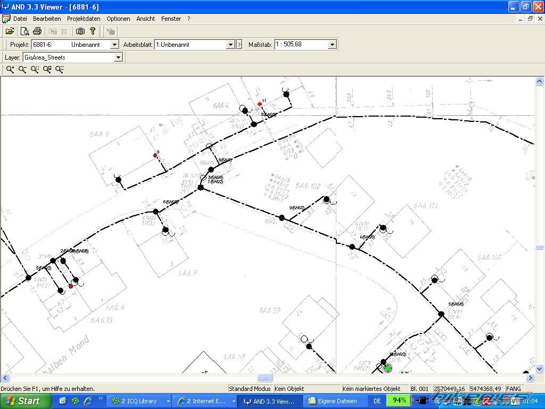Choose the zoom window selection tool
The image size is (545, 409).
pos(35,70)
